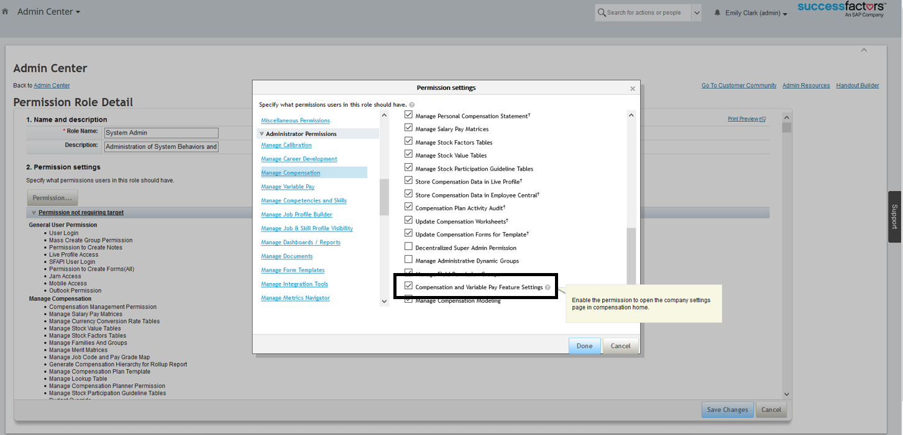
Task: Click 'Mass Create Group Permission' list entry
Action: tap(91, 240)
